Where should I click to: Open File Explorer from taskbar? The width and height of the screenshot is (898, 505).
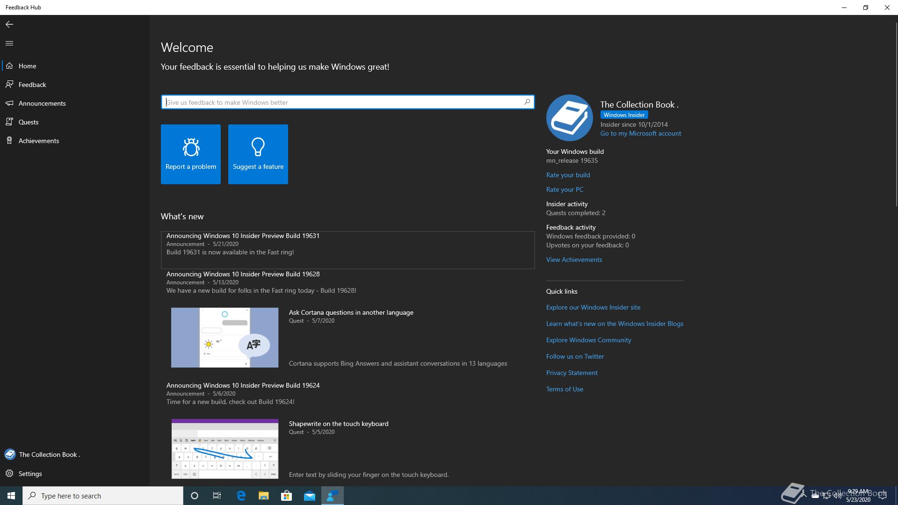(264, 496)
